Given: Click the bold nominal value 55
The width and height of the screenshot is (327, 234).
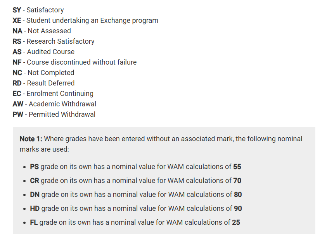Looking at the screenshot, I should [237, 167].
